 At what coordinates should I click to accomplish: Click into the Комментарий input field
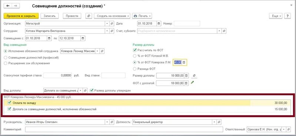pos(124,129)
